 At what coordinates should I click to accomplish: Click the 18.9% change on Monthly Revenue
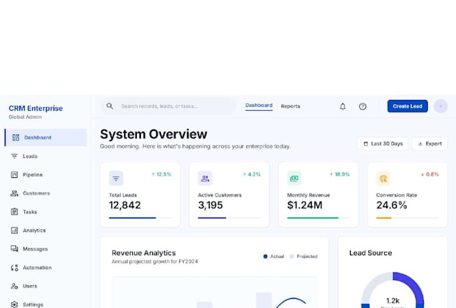click(x=340, y=174)
